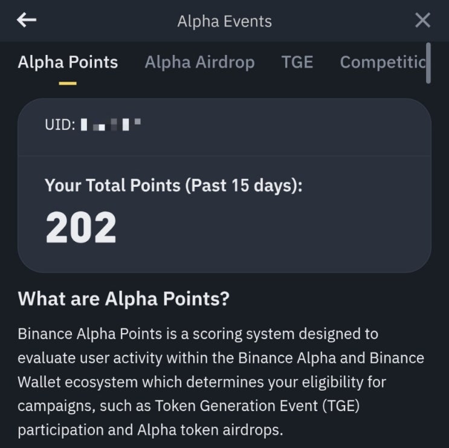449x448 pixels.
Task: Click the What are Alpha Points heading
Action: [124, 299]
